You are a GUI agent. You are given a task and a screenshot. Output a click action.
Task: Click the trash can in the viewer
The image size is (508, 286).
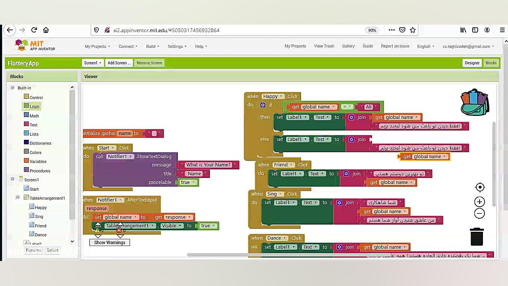(x=477, y=237)
